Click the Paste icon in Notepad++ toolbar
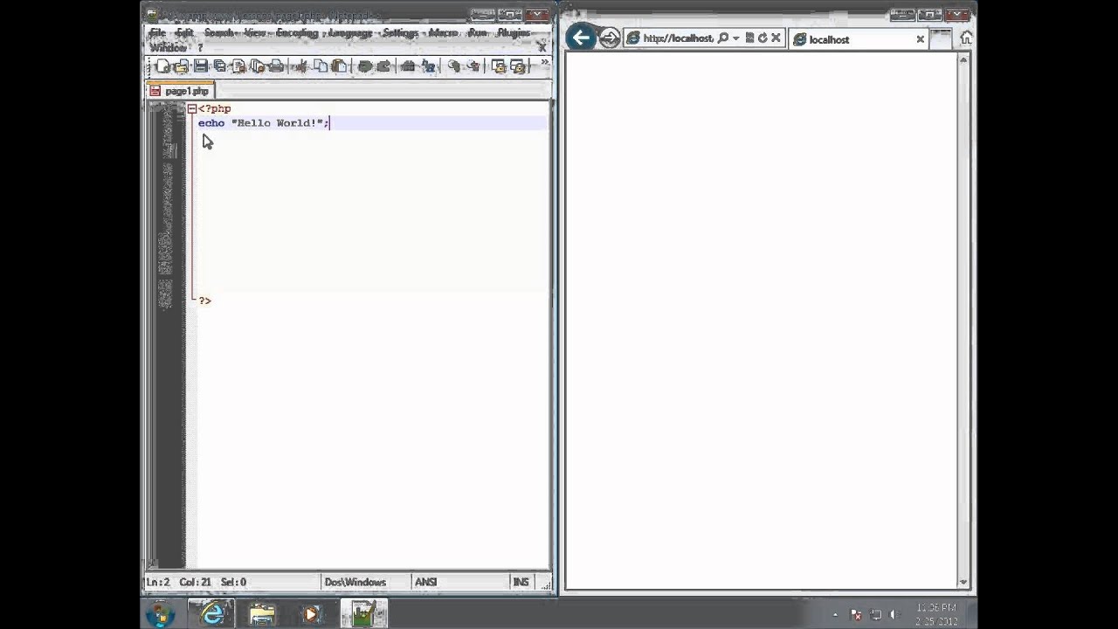The height and width of the screenshot is (629, 1118). pos(340,66)
